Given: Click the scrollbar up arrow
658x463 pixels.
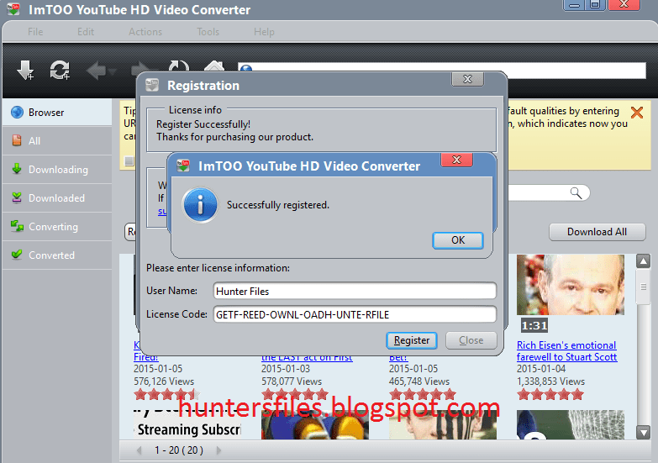Looking at the screenshot, I should [644, 261].
